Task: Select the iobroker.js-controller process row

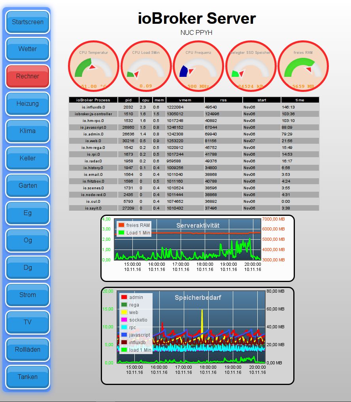Action: [x=194, y=114]
